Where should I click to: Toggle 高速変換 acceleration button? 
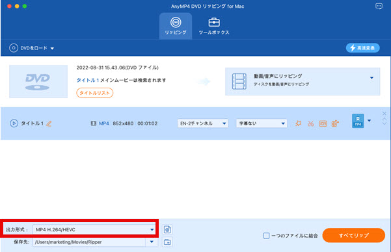[362, 48]
